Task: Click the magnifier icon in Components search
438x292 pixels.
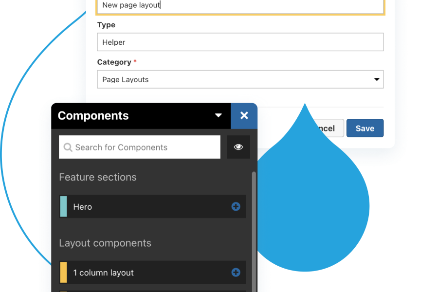Action: pyautogui.click(x=68, y=147)
